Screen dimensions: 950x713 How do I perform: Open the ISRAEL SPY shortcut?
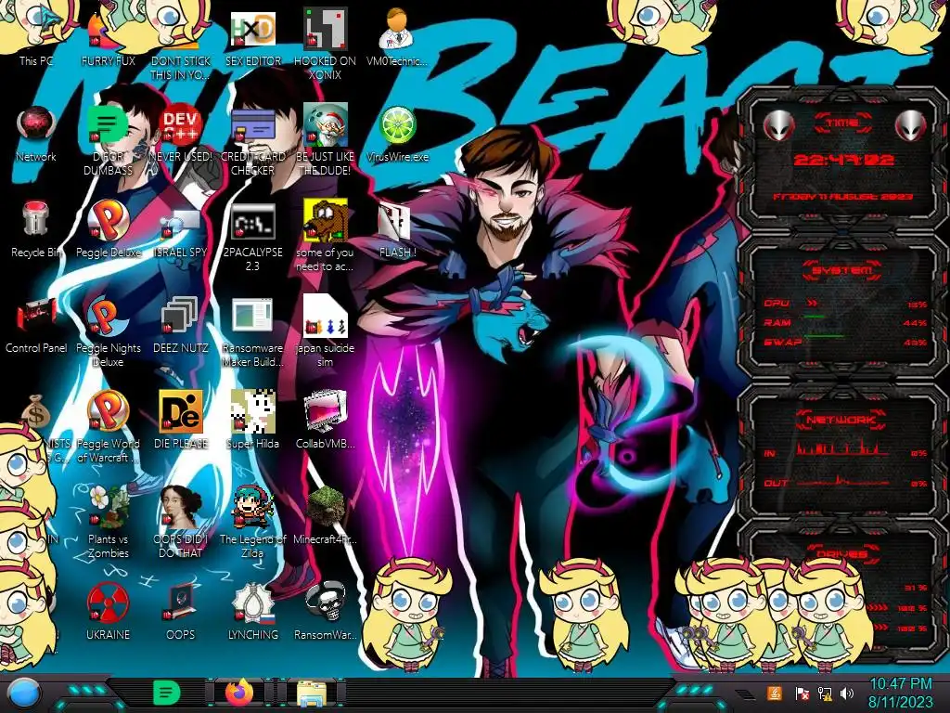(180, 228)
